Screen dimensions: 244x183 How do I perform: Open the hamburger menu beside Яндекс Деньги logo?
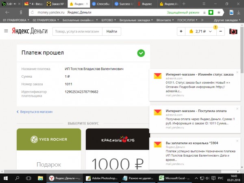pyautogui.click(x=6, y=31)
